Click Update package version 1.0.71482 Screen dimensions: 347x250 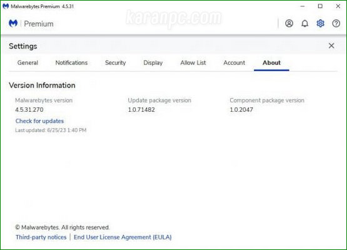click(x=141, y=110)
